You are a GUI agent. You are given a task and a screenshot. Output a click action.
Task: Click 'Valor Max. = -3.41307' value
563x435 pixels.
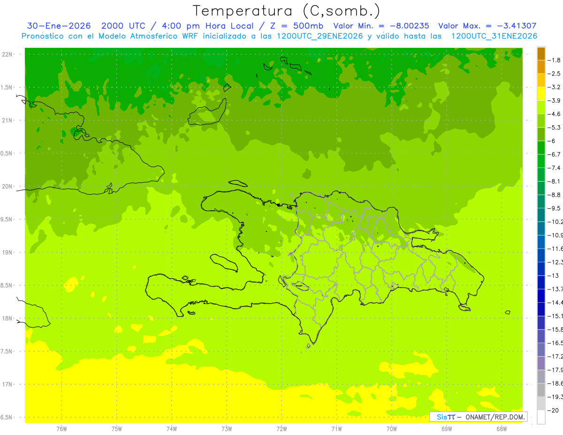point(487,26)
